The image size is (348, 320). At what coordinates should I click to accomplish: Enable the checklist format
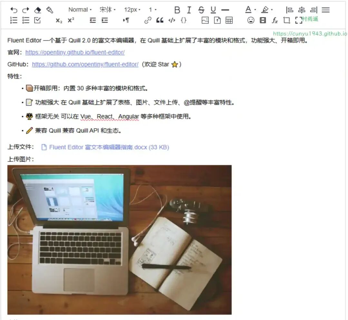pos(38,21)
